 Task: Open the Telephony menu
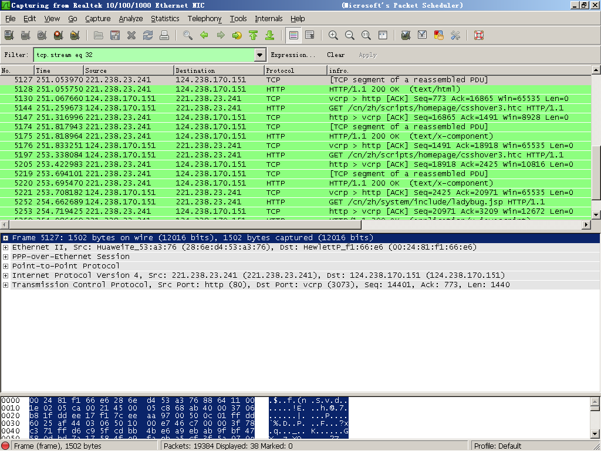204,18
